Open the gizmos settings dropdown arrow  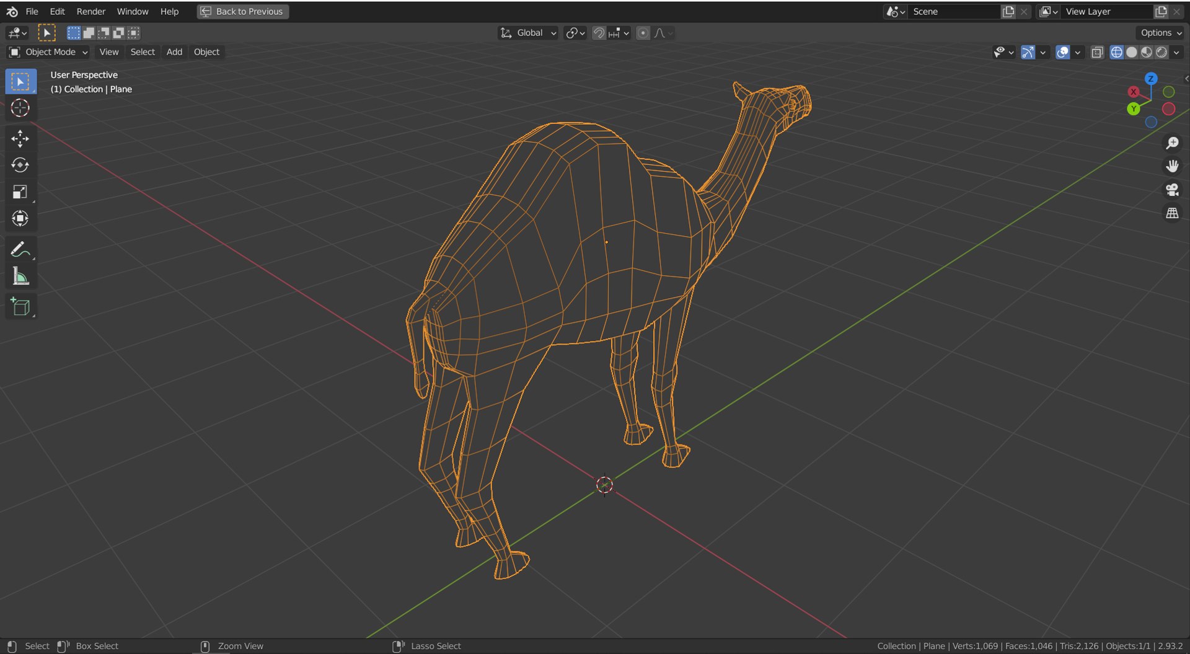click(x=1043, y=52)
